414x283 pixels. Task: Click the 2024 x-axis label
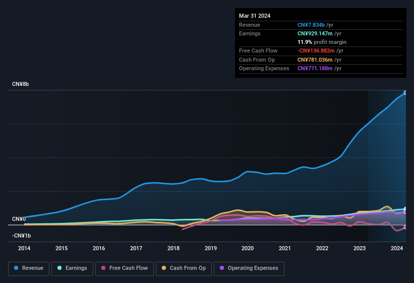(397, 248)
